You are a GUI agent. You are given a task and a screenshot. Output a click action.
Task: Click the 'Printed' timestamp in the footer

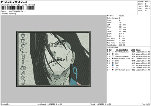coord(100,104)
